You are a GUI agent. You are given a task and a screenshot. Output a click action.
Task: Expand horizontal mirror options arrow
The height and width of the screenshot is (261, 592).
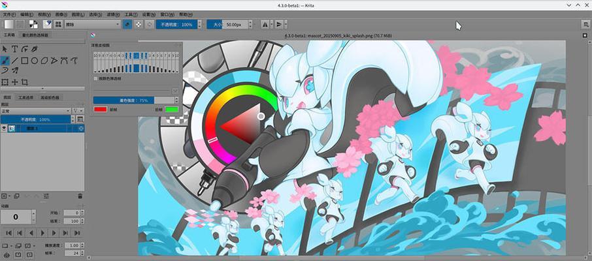271,24
